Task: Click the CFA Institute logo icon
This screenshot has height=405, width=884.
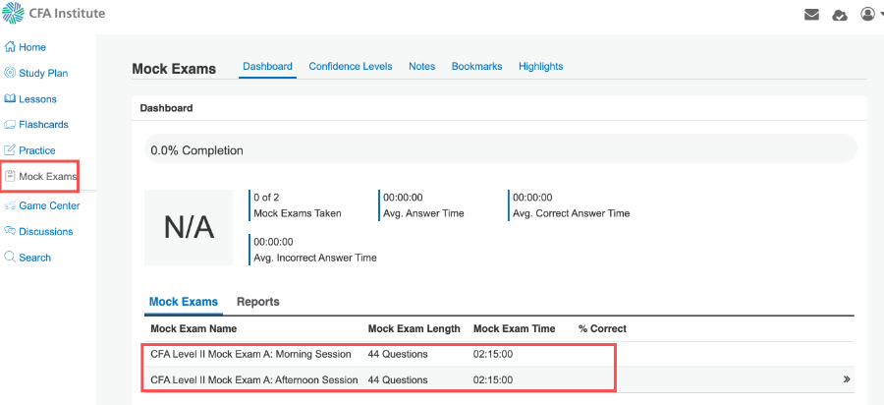Action: tap(13, 13)
